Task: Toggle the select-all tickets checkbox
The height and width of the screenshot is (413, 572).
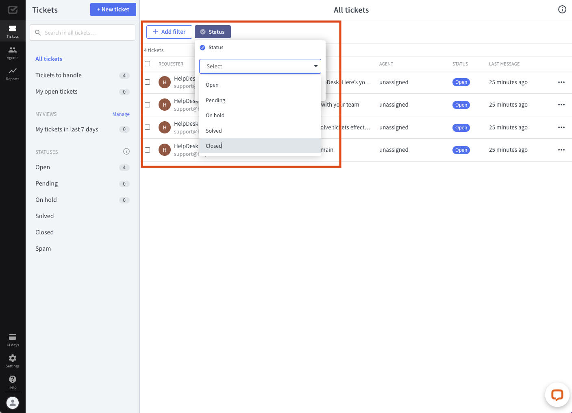Action: (148, 64)
